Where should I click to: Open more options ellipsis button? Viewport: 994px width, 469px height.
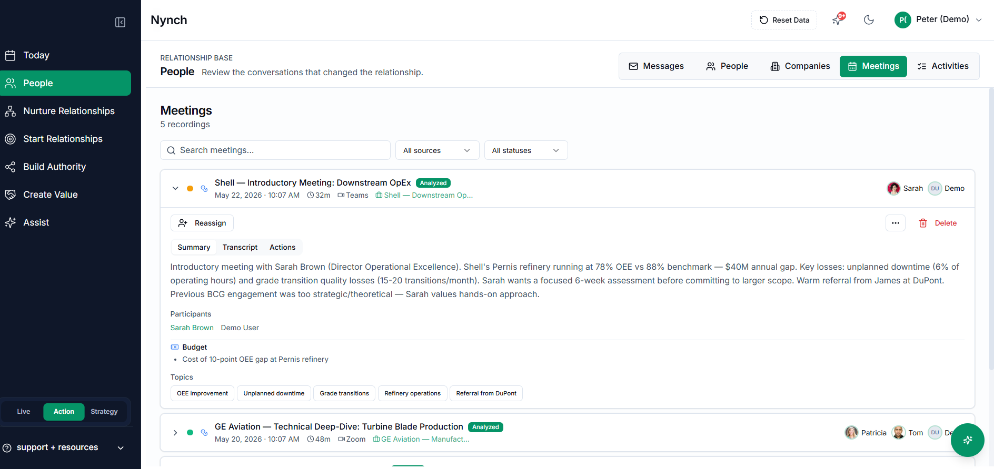click(x=896, y=223)
